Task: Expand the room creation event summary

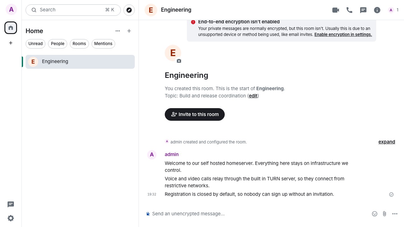Action: [x=387, y=142]
